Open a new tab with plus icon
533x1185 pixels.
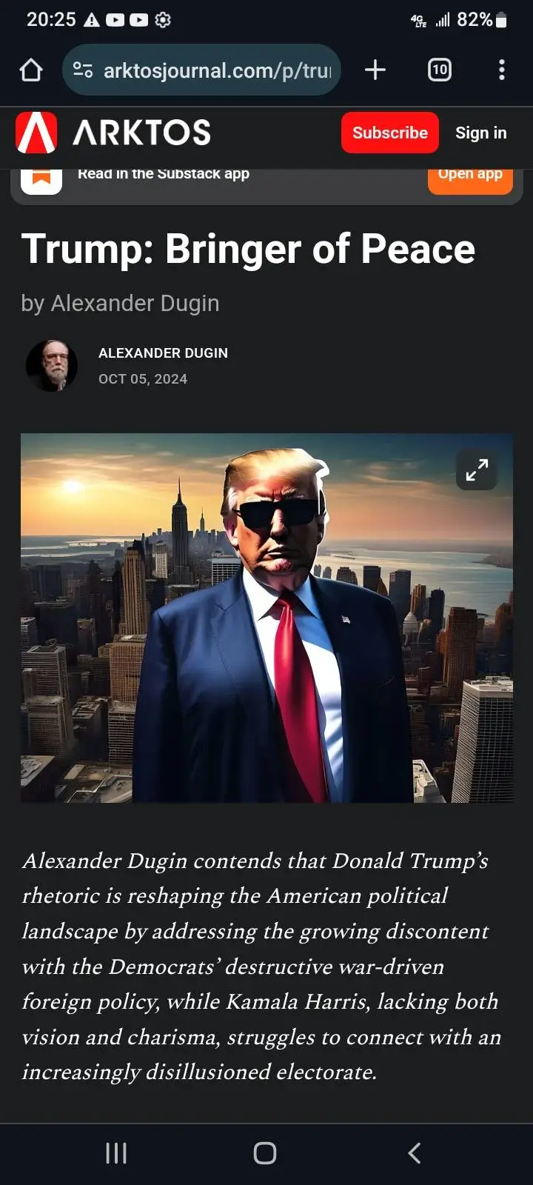(375, 70)
